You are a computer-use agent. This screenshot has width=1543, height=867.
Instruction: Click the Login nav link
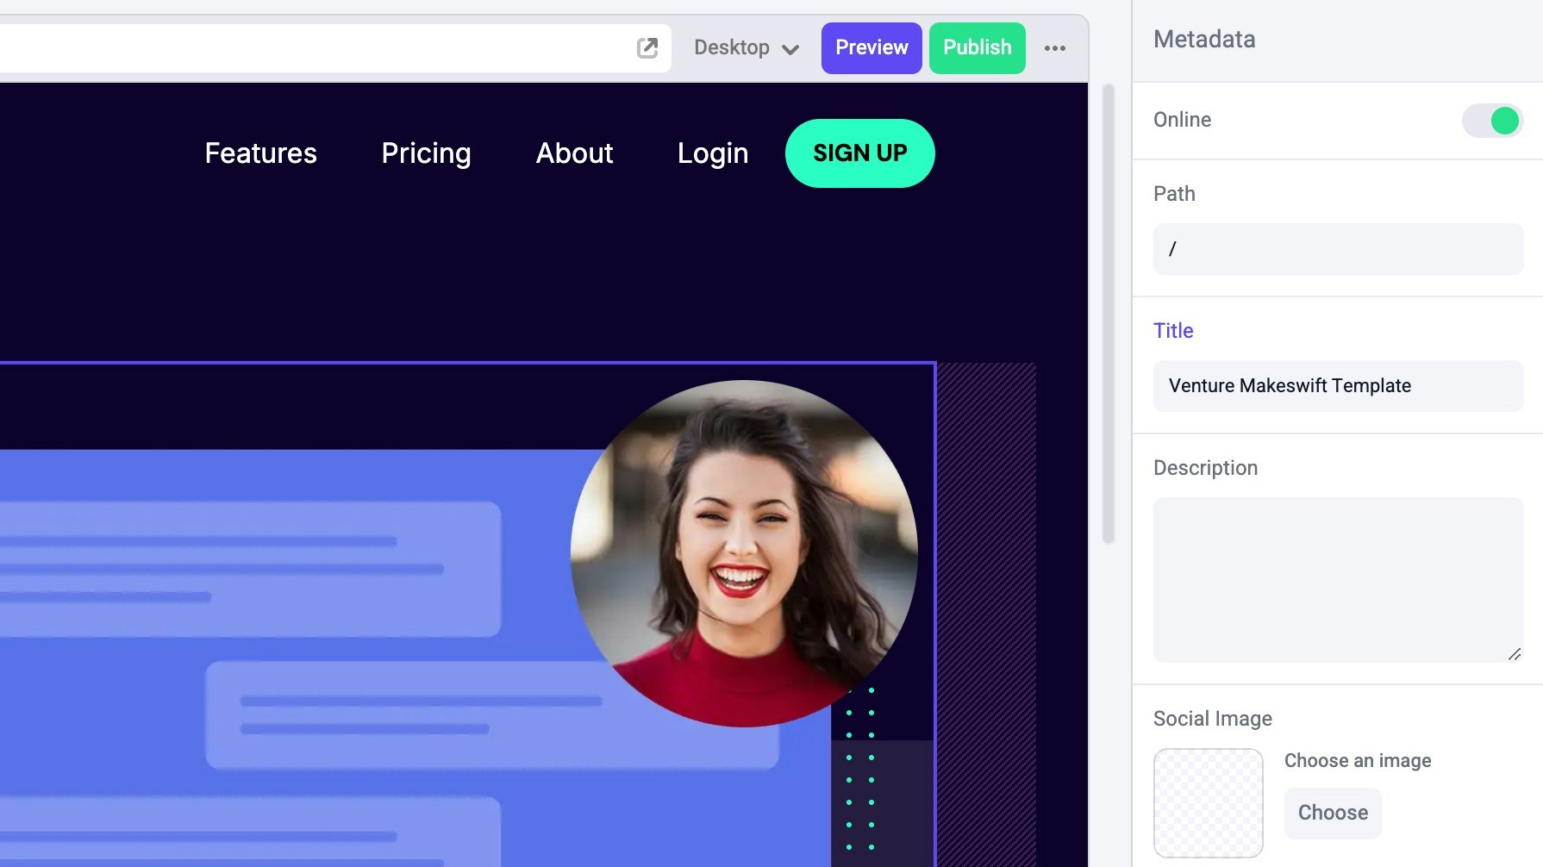(x=713, y=153)
